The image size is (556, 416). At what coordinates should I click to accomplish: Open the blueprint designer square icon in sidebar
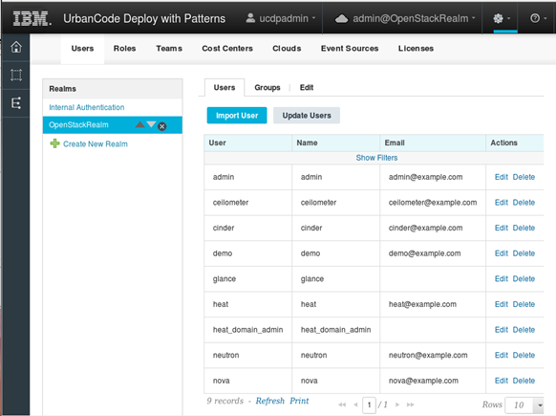(16, 75)
